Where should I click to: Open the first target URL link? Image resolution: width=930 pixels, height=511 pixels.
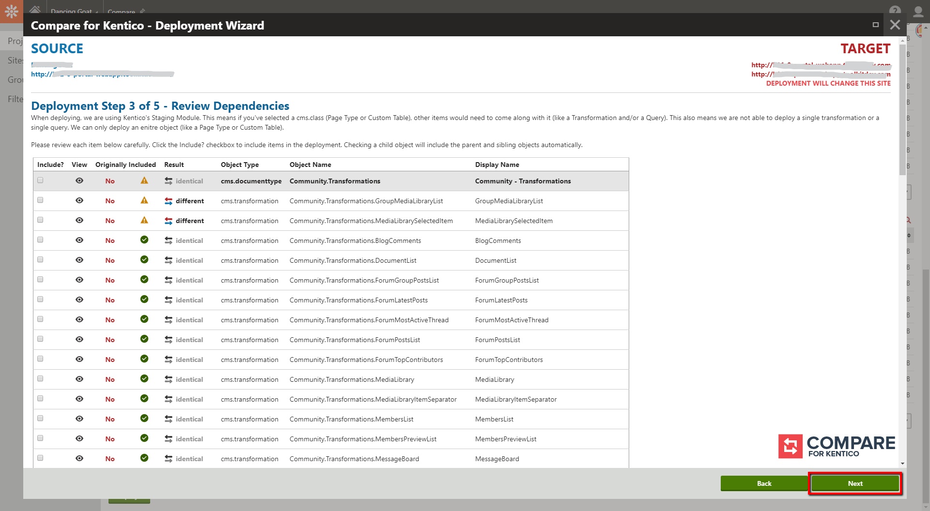pos(821,65)
